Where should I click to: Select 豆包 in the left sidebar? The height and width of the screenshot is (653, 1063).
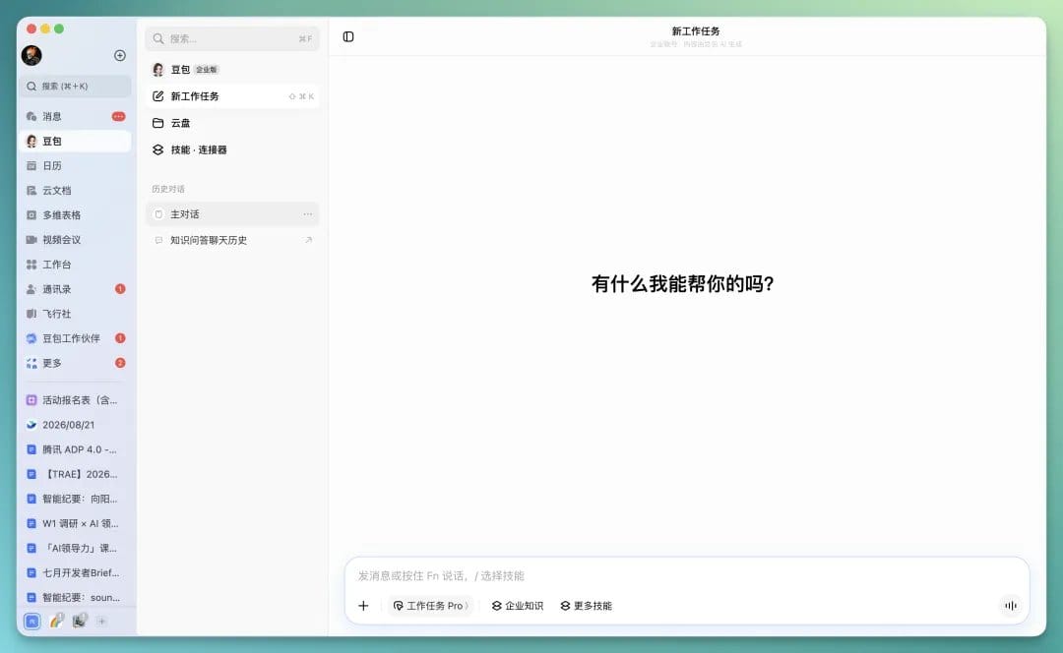click(x=75, y=141)
